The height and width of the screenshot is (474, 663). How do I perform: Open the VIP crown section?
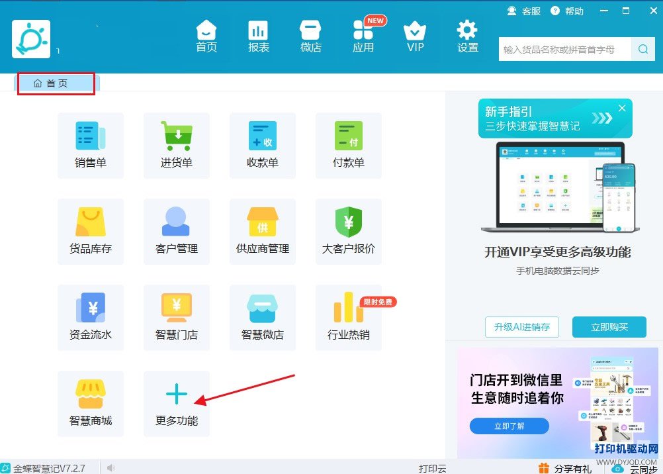[x=415, y=36]
